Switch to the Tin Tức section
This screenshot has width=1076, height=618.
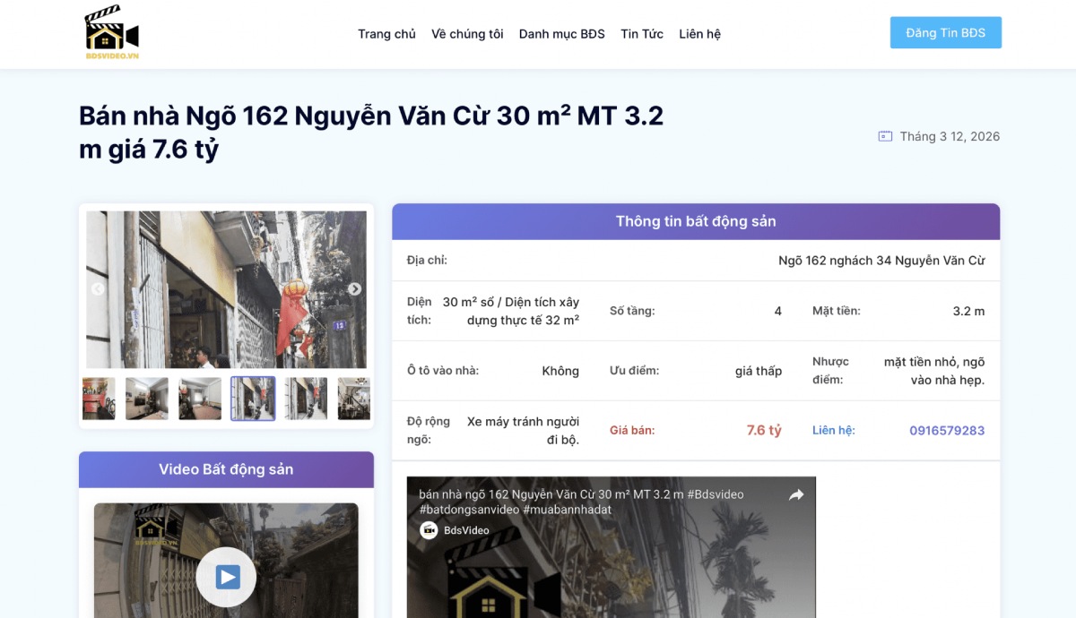point(641,34)
